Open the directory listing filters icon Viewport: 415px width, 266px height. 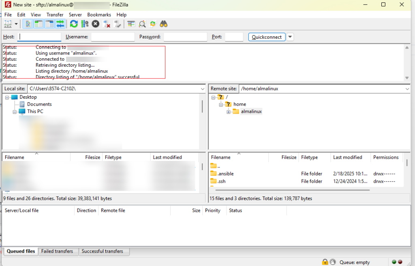131,24
